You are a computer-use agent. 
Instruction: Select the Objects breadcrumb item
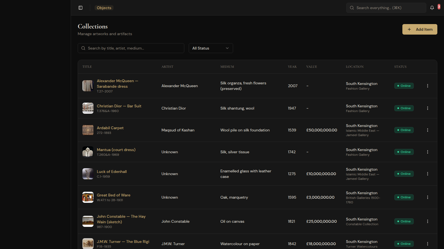point(104,8)
